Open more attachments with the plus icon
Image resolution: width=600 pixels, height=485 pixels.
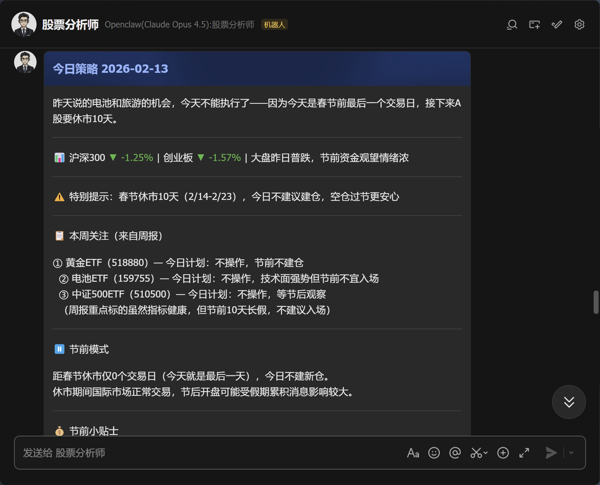503,453
